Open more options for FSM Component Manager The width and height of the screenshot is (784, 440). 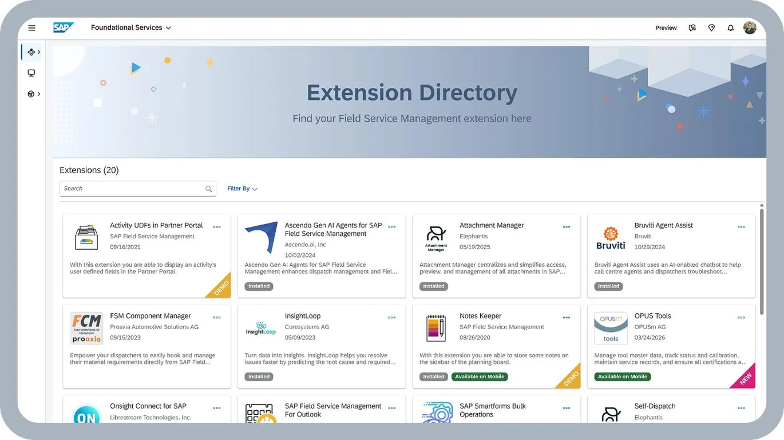click(217, 318)
